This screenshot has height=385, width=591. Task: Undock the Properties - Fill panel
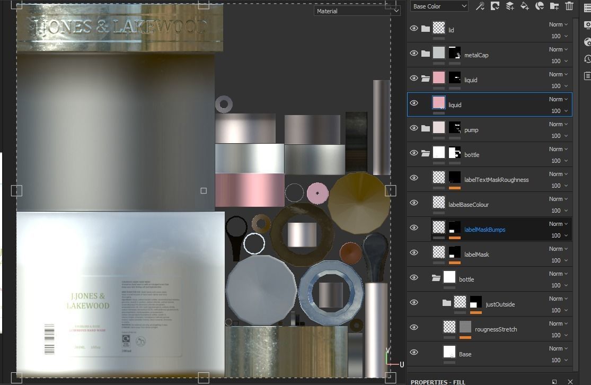pyautogui.click(x=554, y=382)
